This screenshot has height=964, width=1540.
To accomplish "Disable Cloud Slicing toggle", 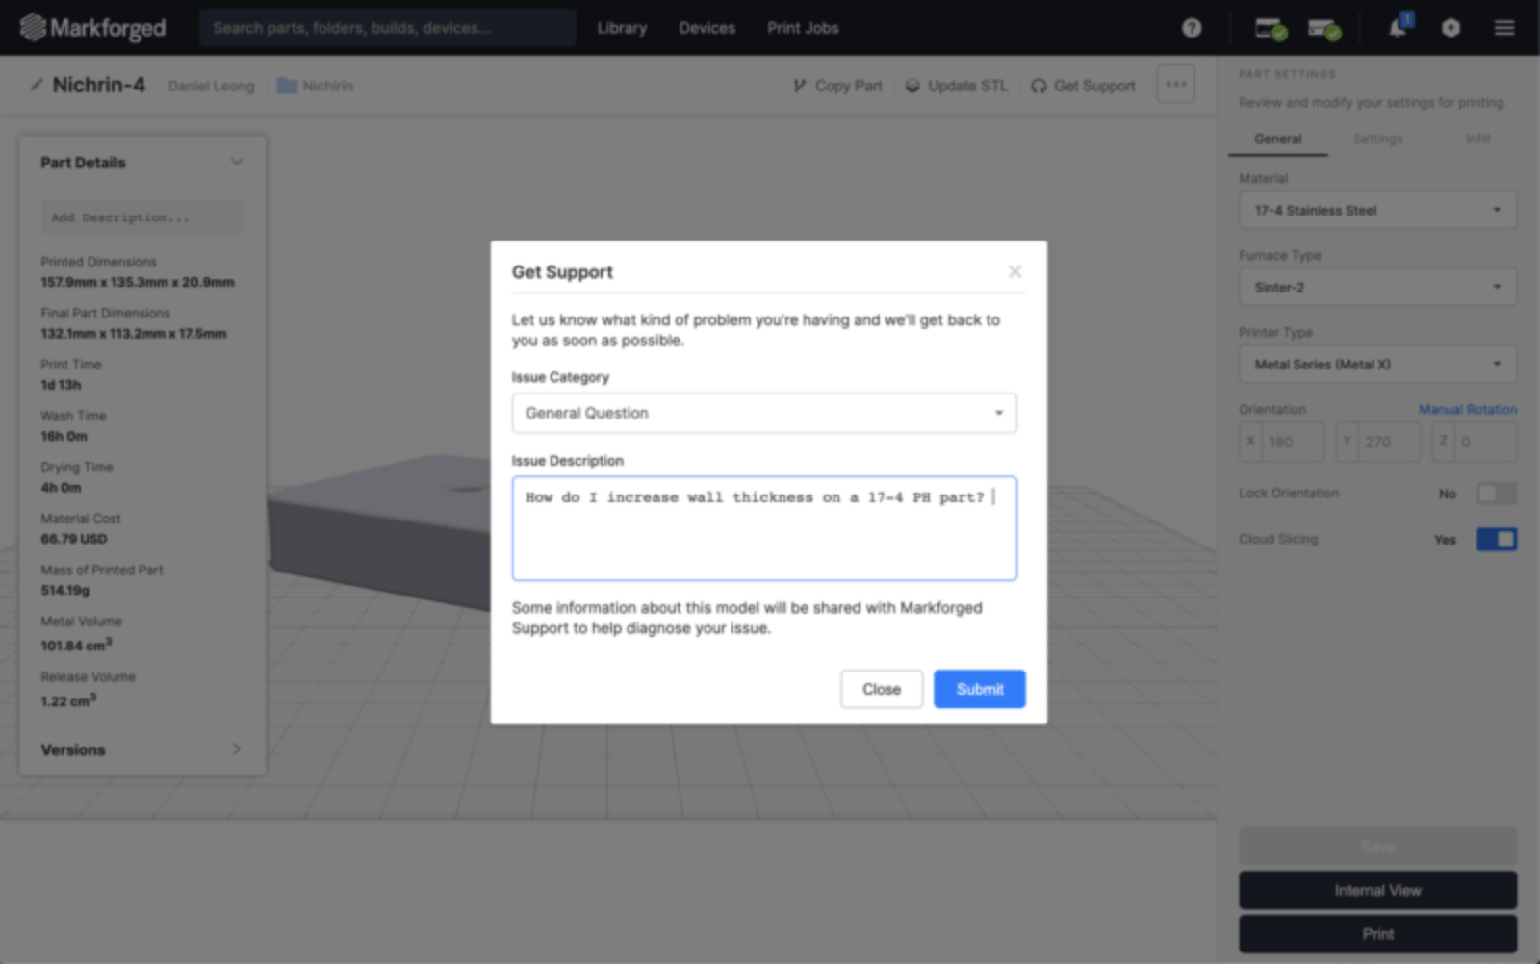I will click(x=1496, y=539).
